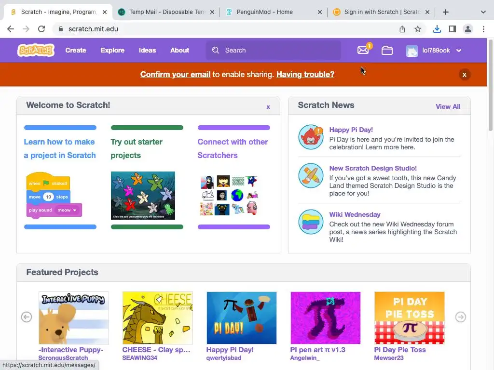Click the Scratch code blocks image
The width and height of the screenshot is (494, 370).
(x=54, y=196)
